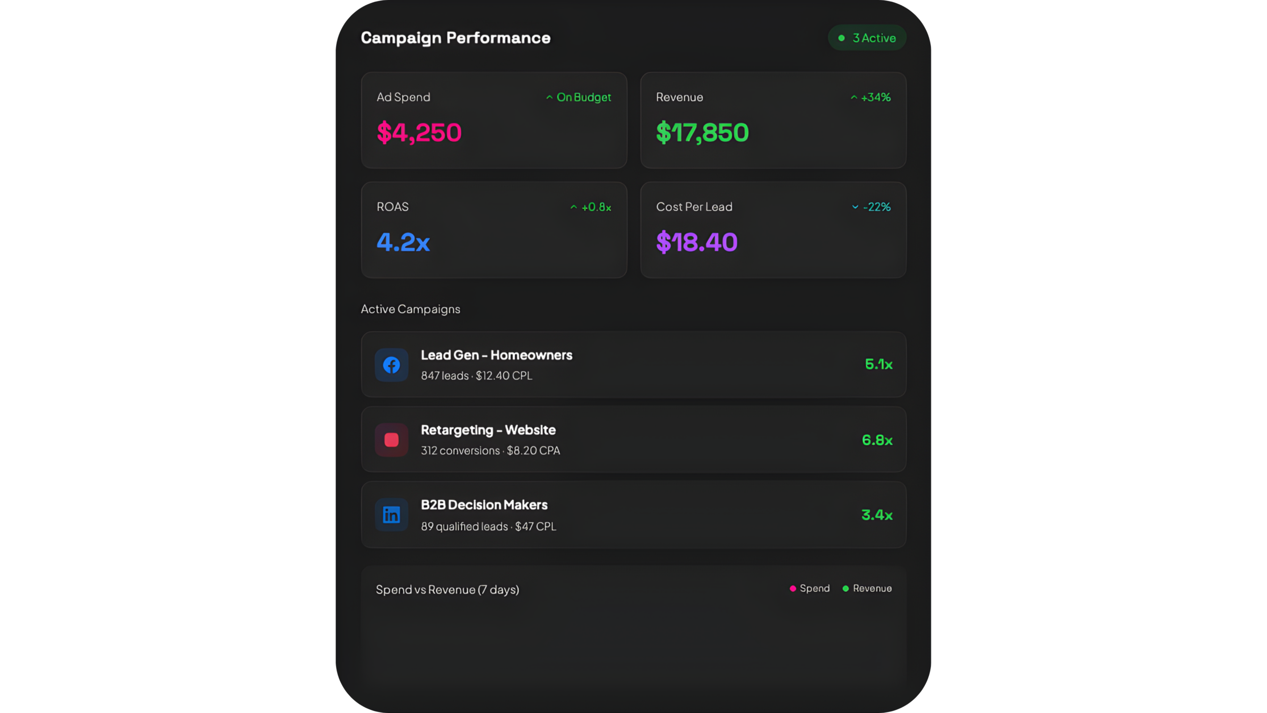Click the up caret beside +34% revenue

(854, 98)
